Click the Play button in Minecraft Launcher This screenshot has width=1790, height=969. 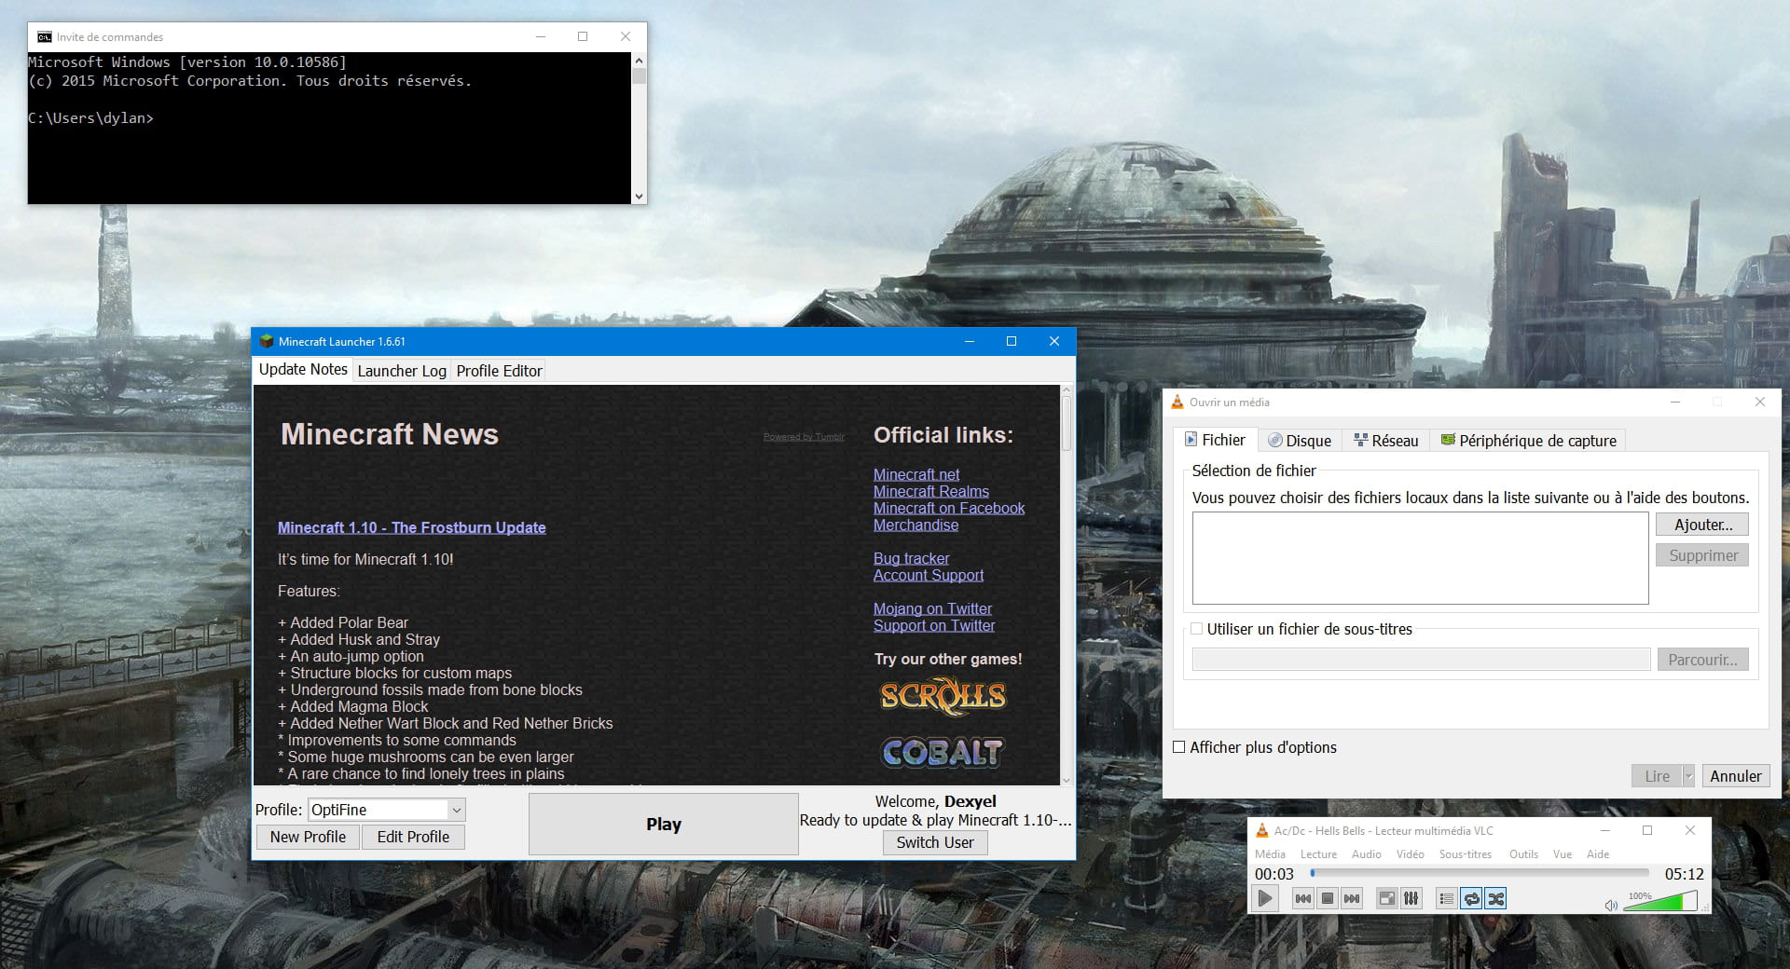pyautogui.click(x=663, y=824)
